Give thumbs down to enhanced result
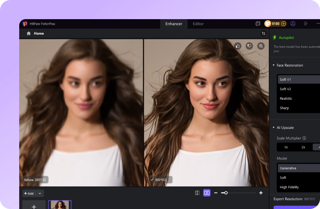Image resolution: width=320 pixels, height=209 pixels. (249, 46)
